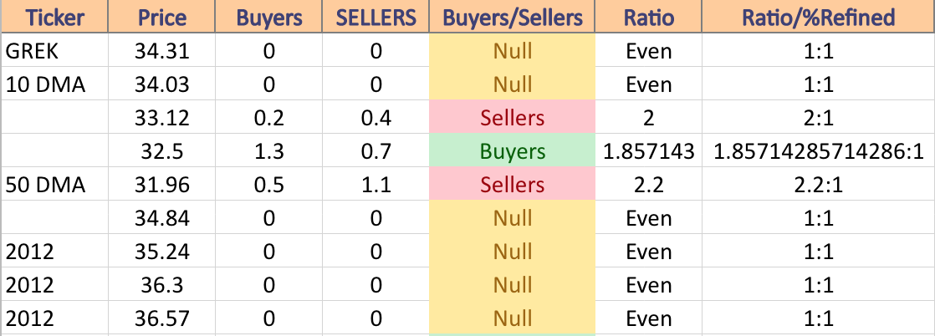Screen dimensions: 935x336
Task: Click the green Buyers status cell
Action: point(512,150)
